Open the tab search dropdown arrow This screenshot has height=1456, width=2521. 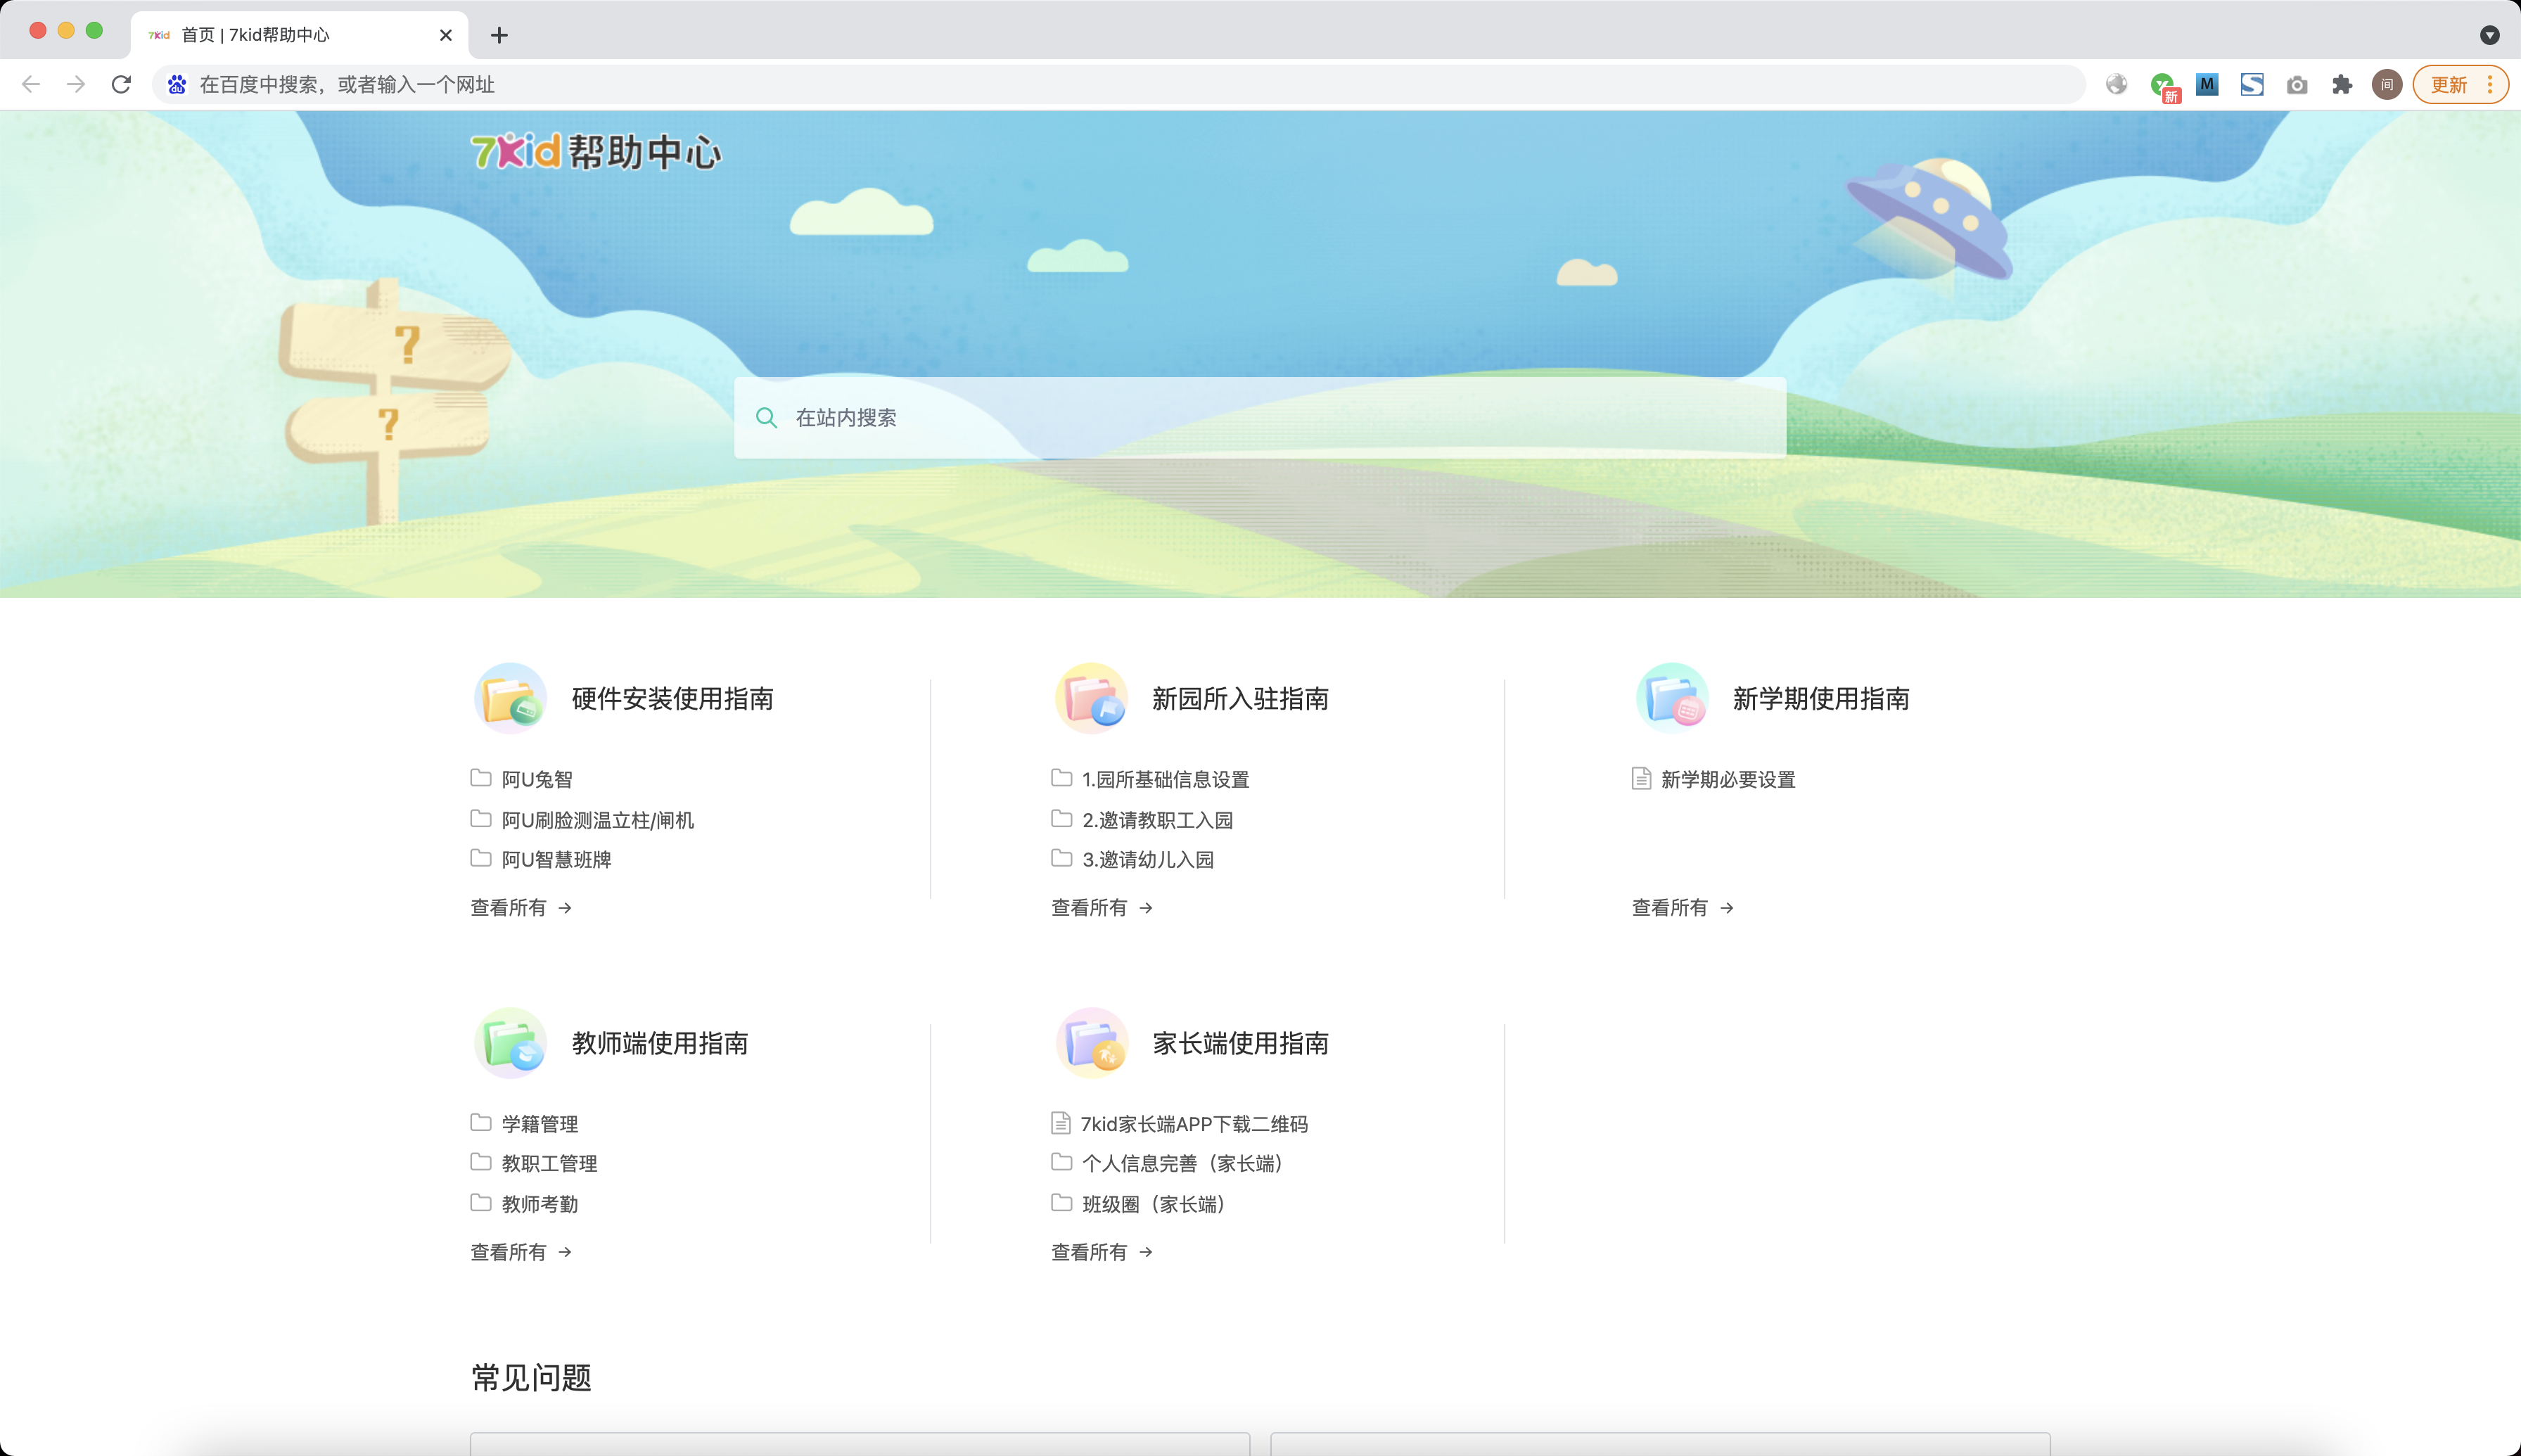(2490, 35)
